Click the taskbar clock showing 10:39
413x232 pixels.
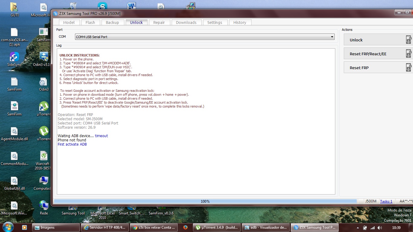[396, 228]
